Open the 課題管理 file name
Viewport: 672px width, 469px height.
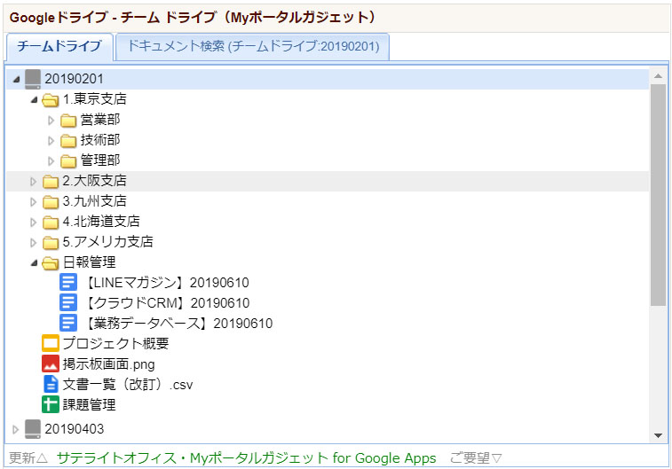(90, 405)
